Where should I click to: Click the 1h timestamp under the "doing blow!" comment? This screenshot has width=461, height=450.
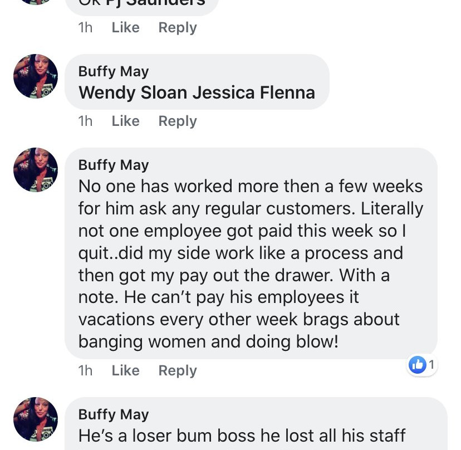click(x=85, y=370)
